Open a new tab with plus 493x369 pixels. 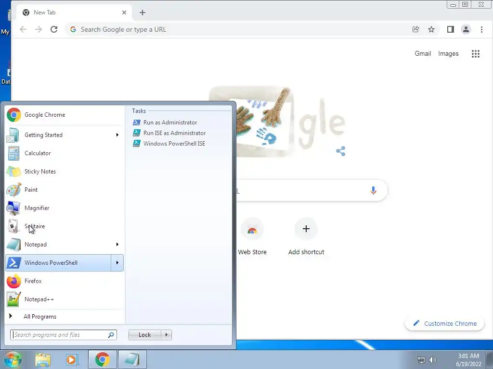coord(143,12)
